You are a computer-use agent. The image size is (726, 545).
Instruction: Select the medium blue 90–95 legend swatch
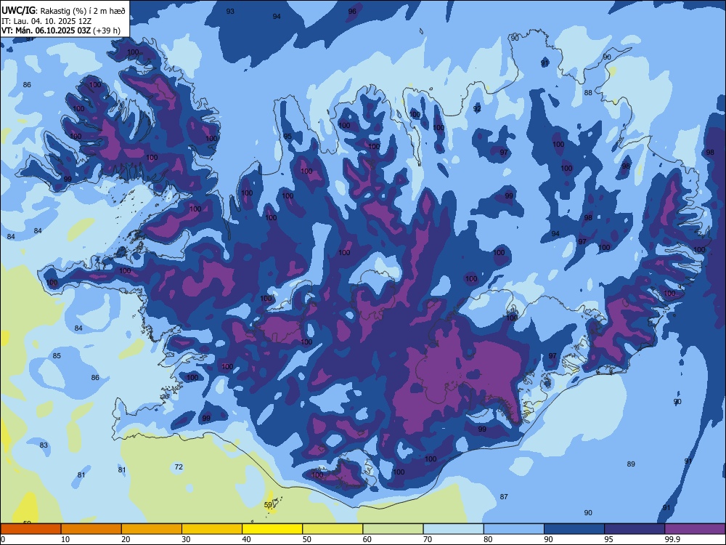574,529
